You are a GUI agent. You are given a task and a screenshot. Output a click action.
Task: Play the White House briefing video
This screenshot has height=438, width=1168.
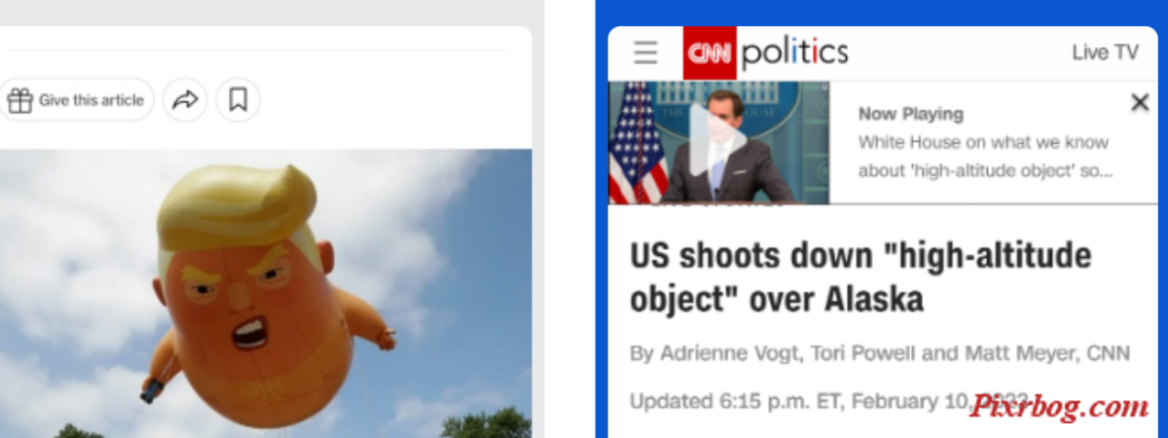[718, 142]
